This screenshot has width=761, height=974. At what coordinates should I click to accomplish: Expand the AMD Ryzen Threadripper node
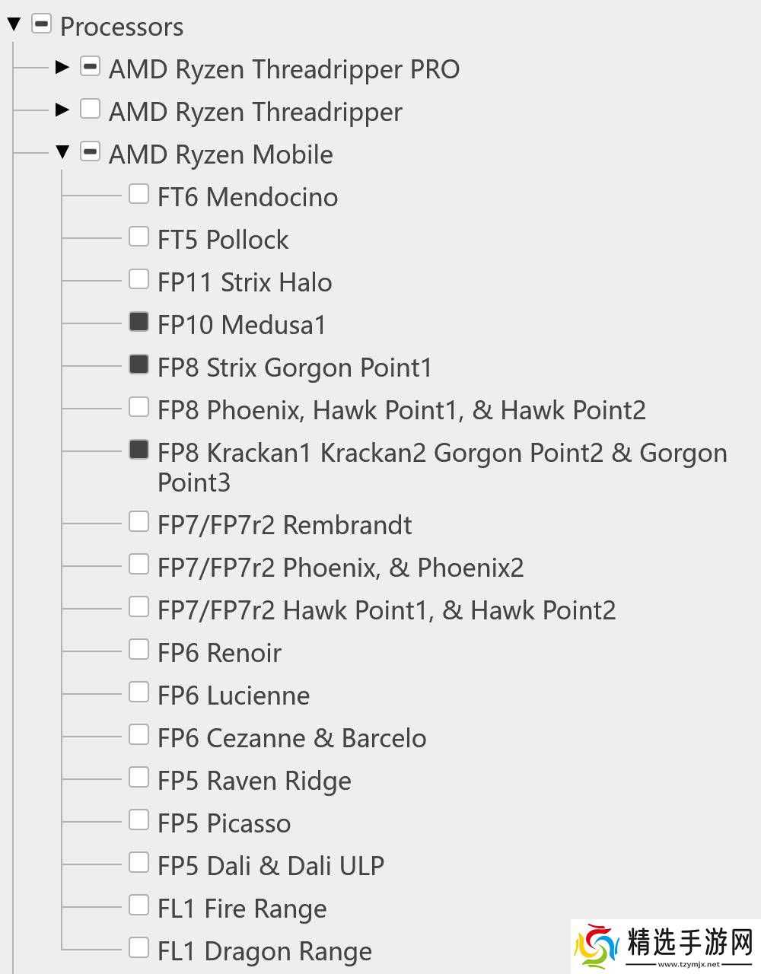[x=62, y=110]
